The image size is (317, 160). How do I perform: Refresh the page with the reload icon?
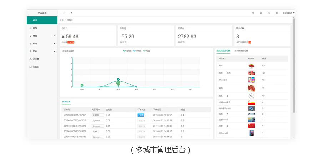pos(71,13)
